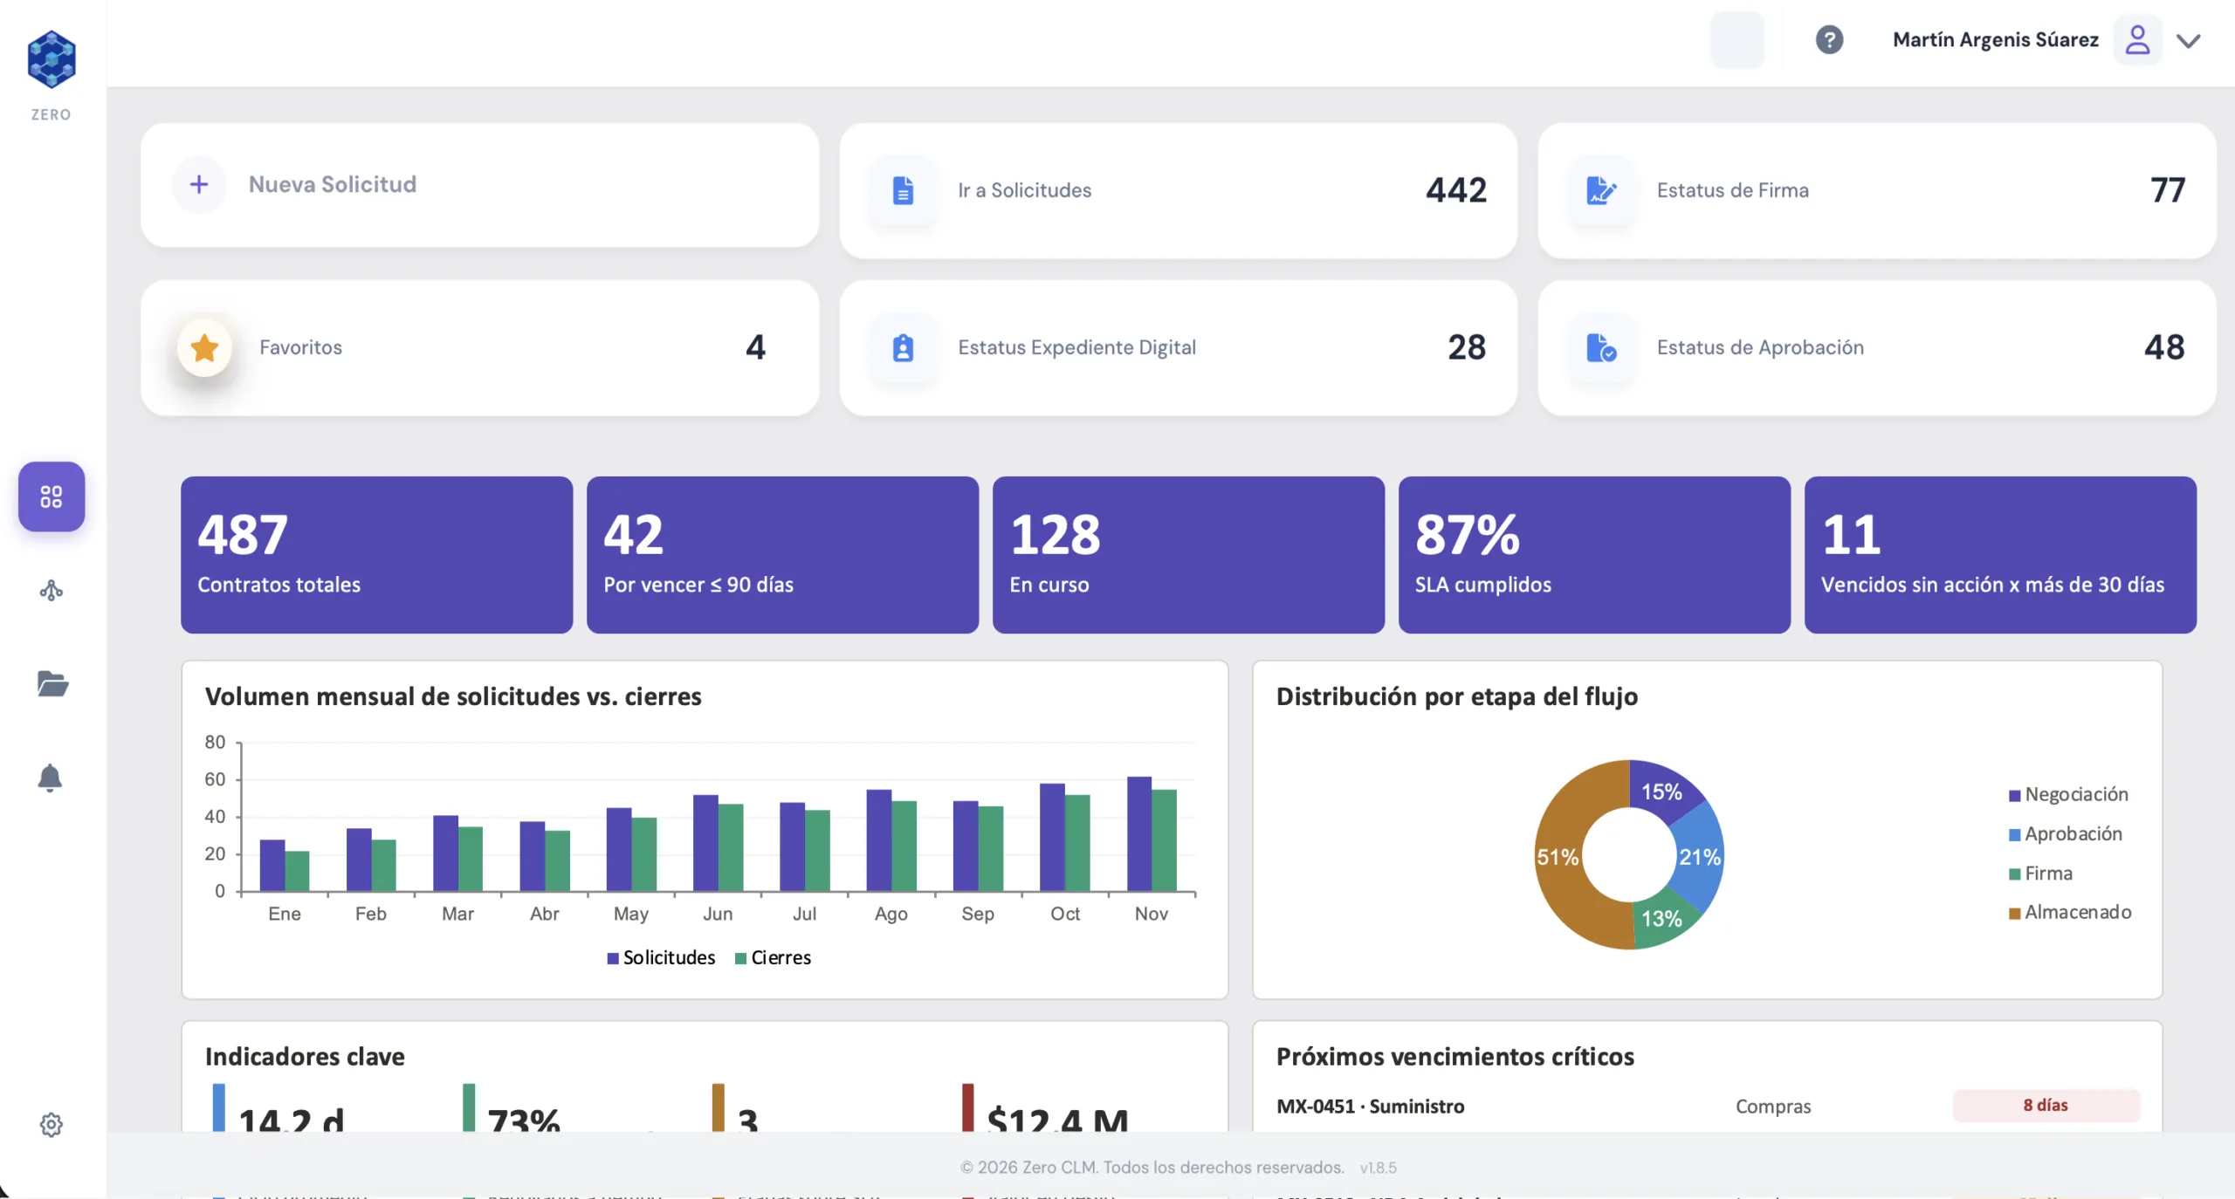
Task: Click the 21% donut segment
Action: (1699, 857)
